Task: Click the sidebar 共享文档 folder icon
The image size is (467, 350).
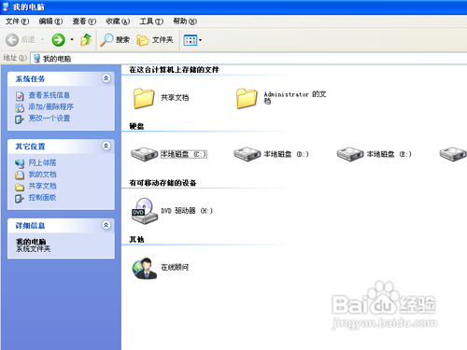Action: pos(20,187)
